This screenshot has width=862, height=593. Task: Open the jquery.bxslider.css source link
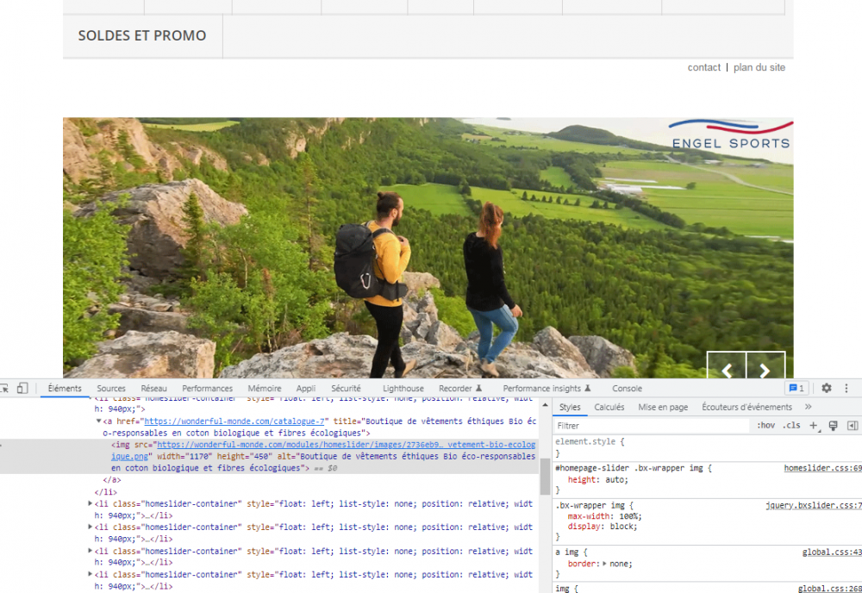pyautogui.click(x=813, y=505)
